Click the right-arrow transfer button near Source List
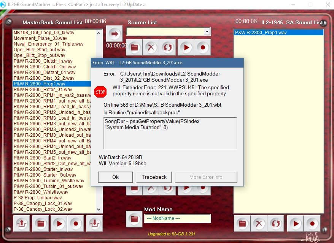 [115, 33]
